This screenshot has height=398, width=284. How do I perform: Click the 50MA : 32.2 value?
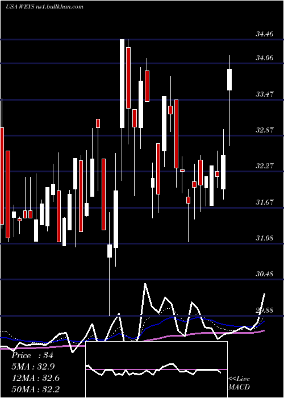coord(36,389)
